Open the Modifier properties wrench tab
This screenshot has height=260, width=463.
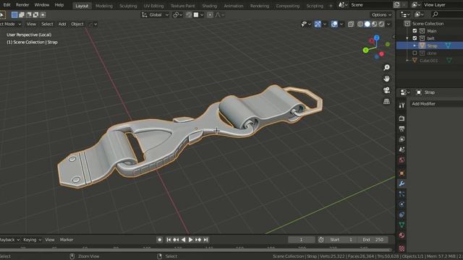[402, 183]
